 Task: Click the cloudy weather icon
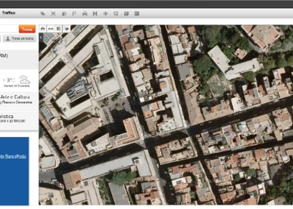tap(25, 80)
